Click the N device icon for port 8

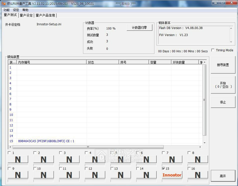[x=198, y=159]
